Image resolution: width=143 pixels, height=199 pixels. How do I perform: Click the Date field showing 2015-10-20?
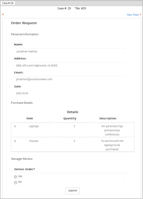pyautogui.click(x=70, y=93)
